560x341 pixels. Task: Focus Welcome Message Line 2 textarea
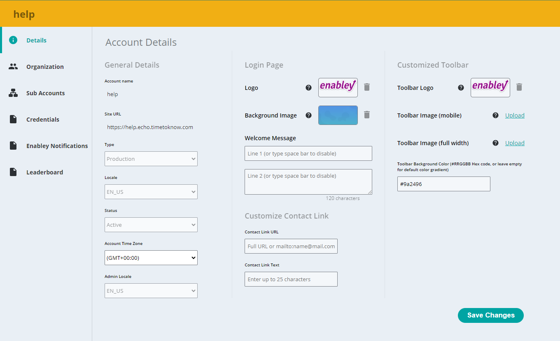[308, 182]
